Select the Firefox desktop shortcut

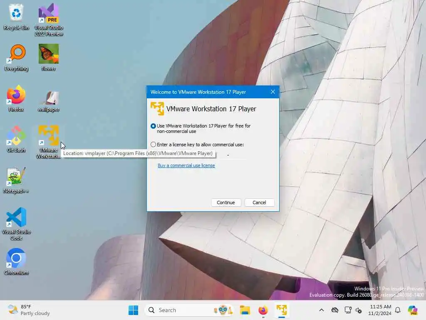pos(16,98)
